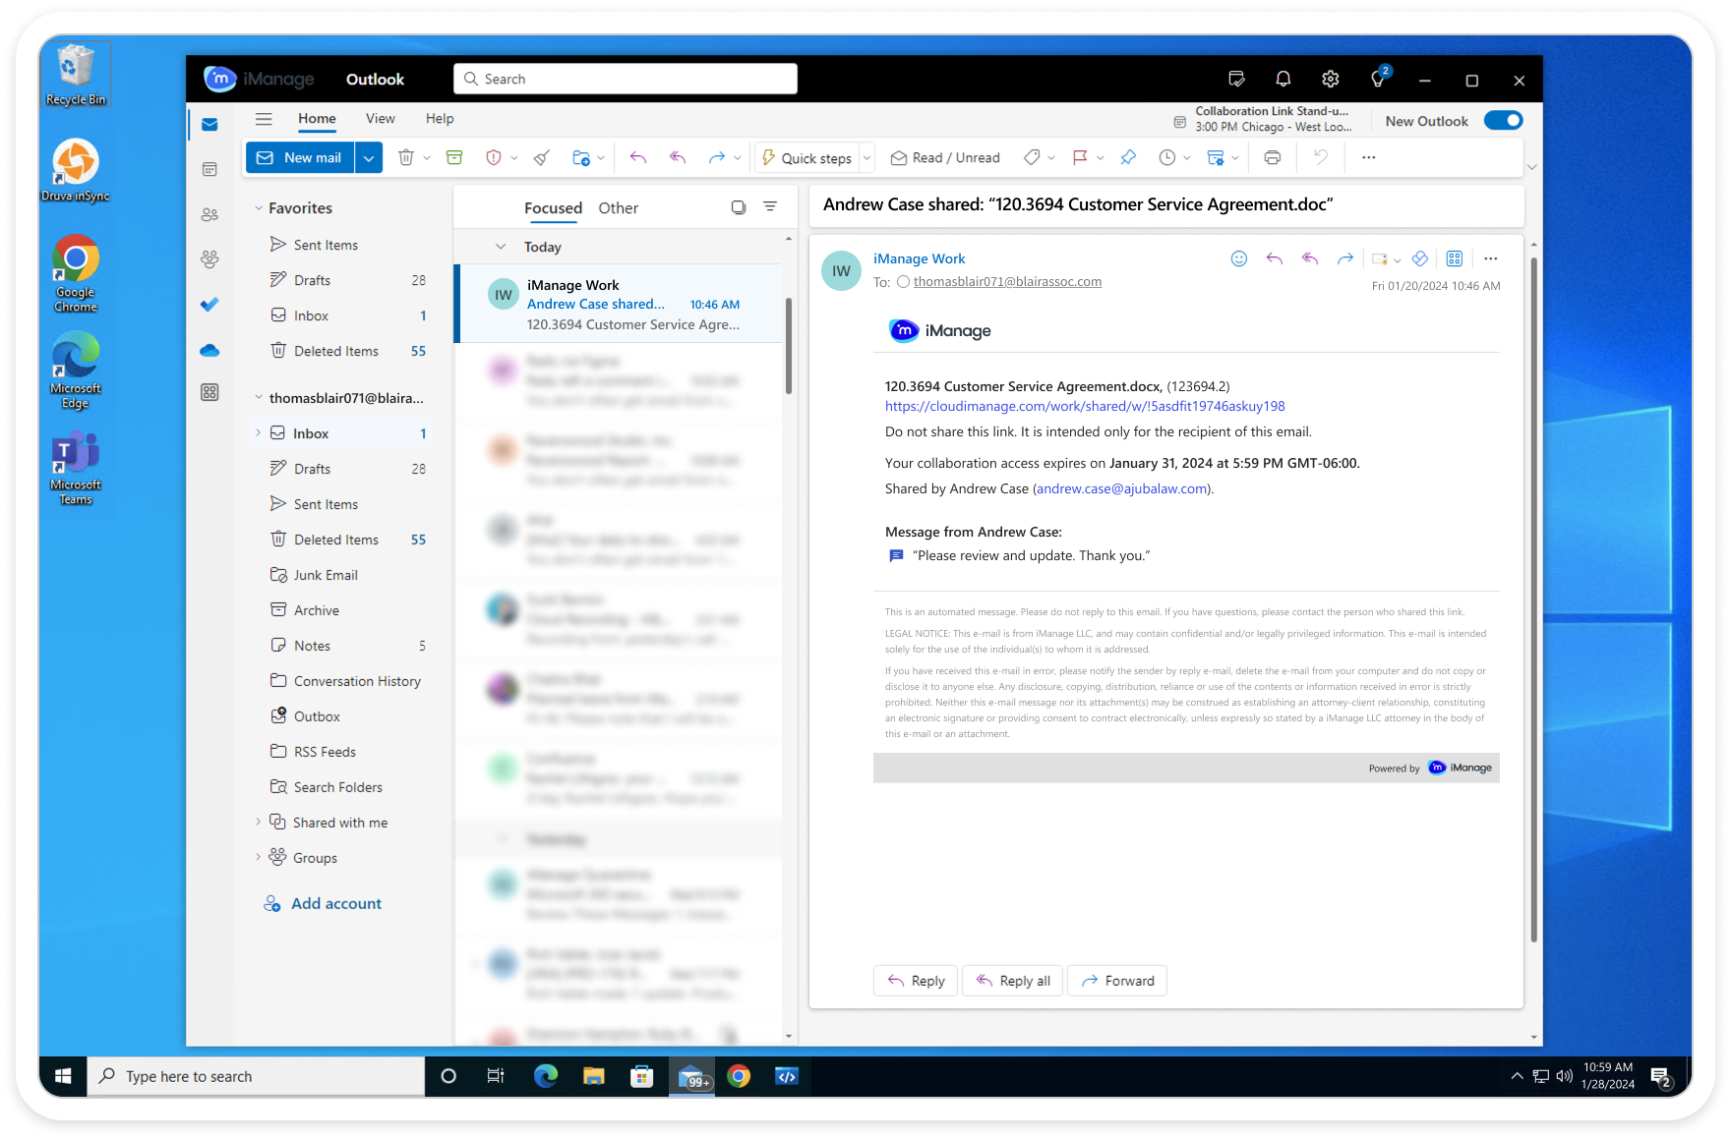Open the notifications bell icon
Viewport: 1731px width, 1140px height.
pyautogui.click(x=1283, y=79)
